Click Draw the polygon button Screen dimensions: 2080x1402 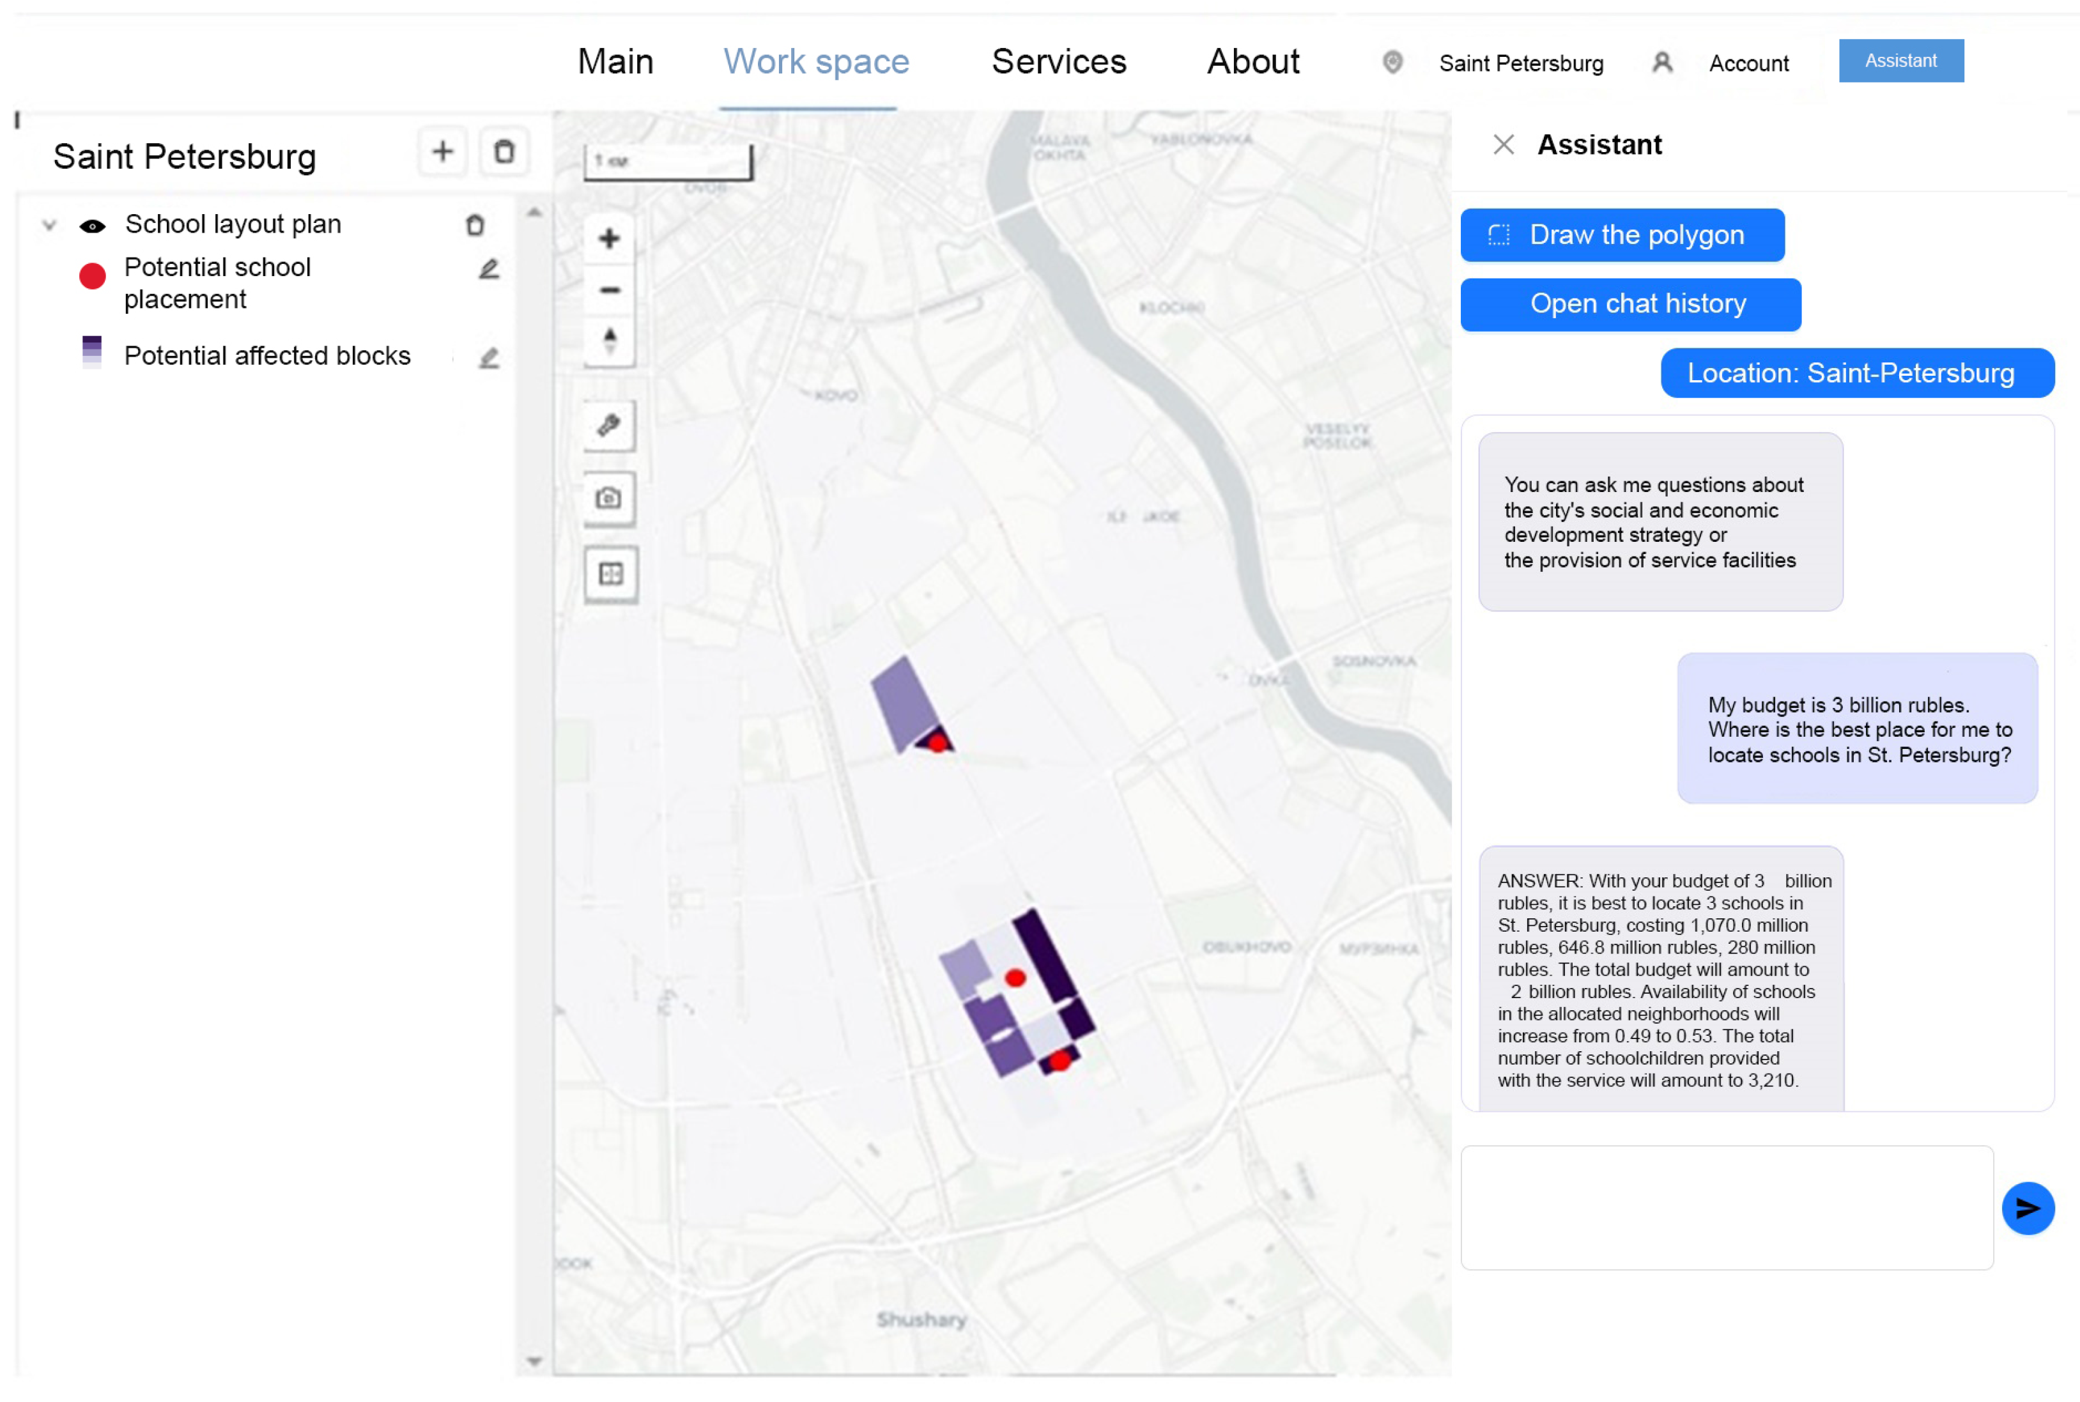coord(1621,235)
